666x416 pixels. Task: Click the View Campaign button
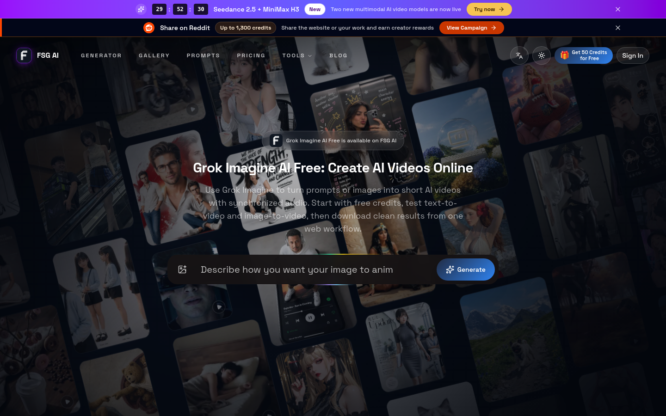[x=471, y=28]
